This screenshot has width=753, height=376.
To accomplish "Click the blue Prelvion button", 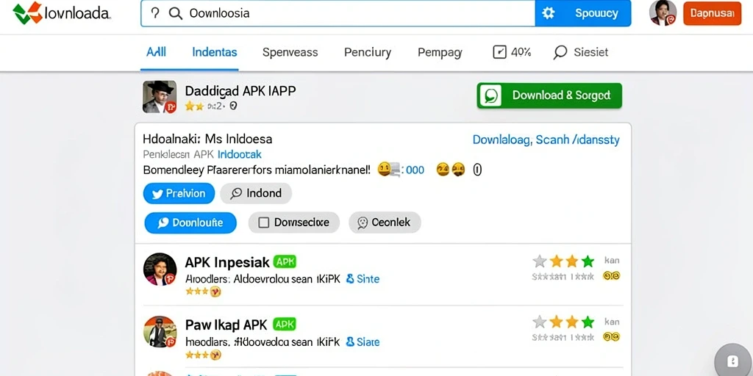I will pyautogui.click(x=179, y=193).
